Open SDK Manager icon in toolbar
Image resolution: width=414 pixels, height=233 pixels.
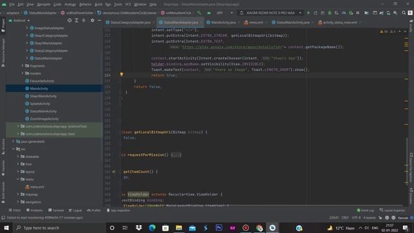395,13
